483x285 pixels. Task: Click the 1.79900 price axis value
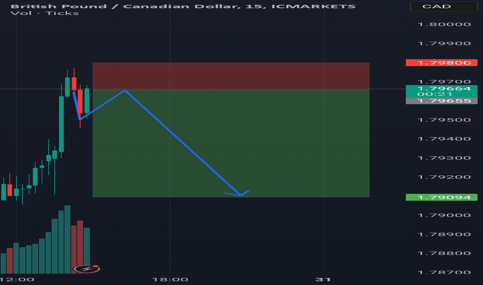(444, 44)
